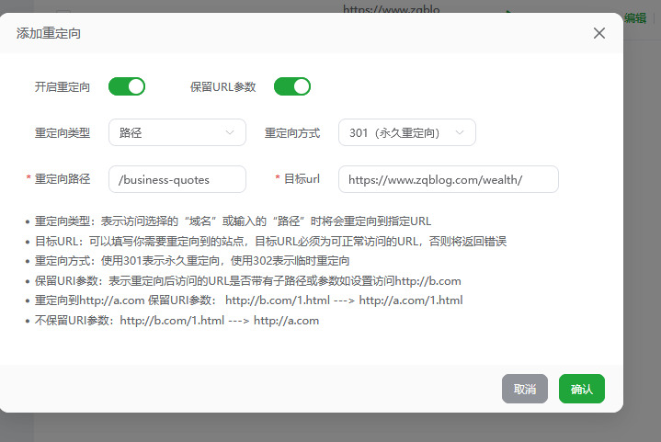
Task: Click the 重定向路径 input field
Action: (177, 179)
